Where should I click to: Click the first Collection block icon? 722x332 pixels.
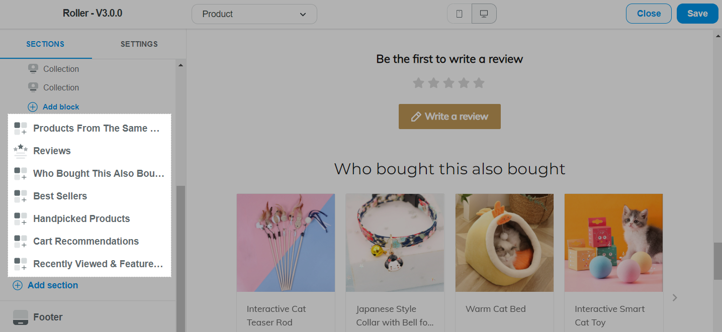tap(33, 69)
